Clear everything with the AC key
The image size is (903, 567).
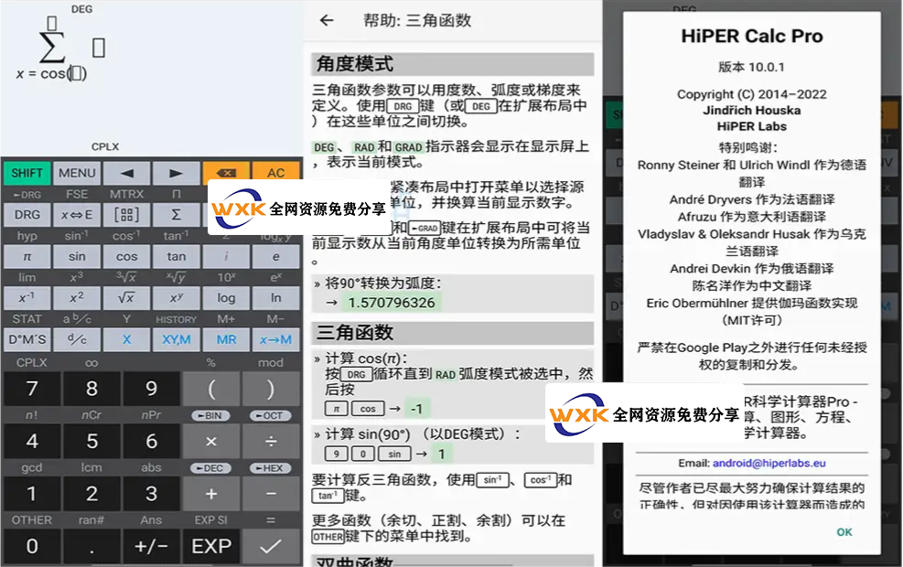pyautogui.click(x=276, y=171)
